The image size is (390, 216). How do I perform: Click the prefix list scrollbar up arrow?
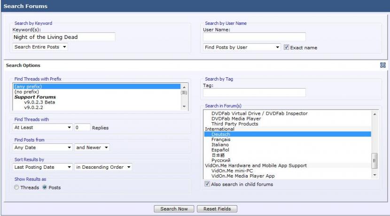(184, 87)
